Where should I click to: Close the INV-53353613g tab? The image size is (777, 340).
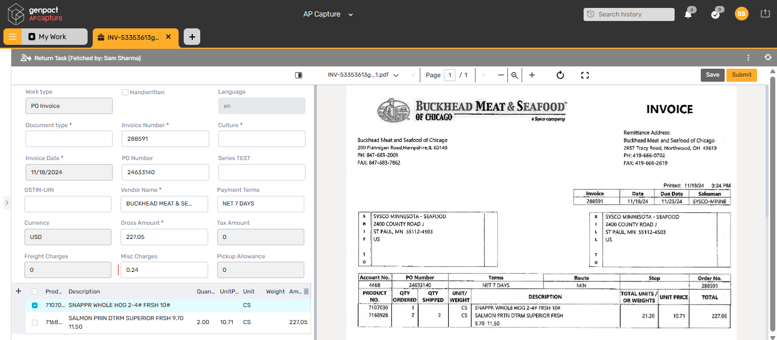pyautogui.click(x=168, y=37)
